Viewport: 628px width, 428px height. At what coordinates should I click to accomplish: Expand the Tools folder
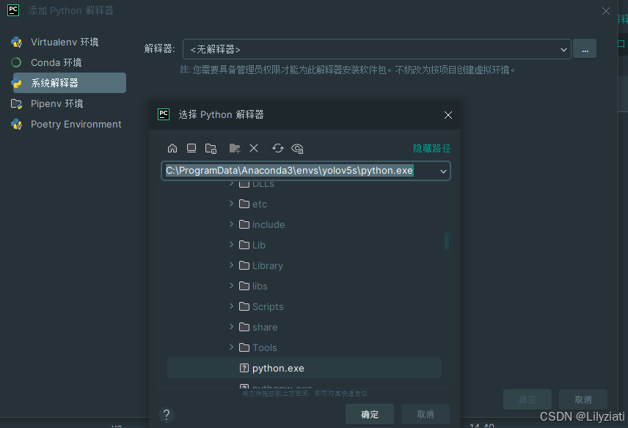pos(232,347)
